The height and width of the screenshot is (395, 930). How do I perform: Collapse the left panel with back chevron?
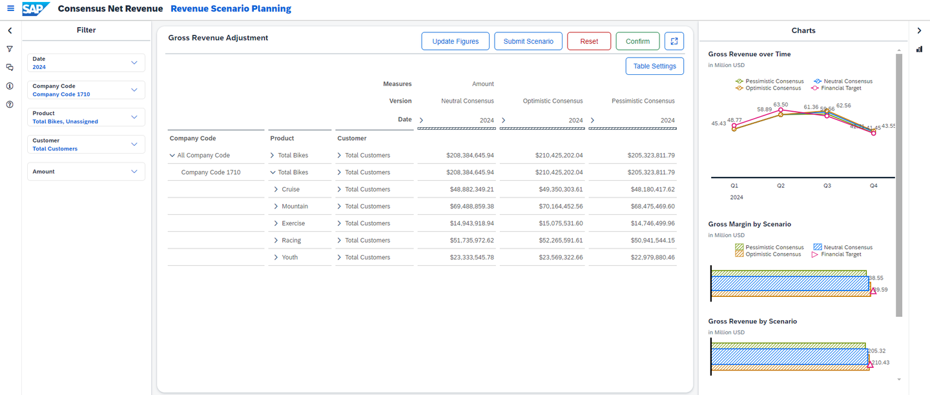pos(10,30)
